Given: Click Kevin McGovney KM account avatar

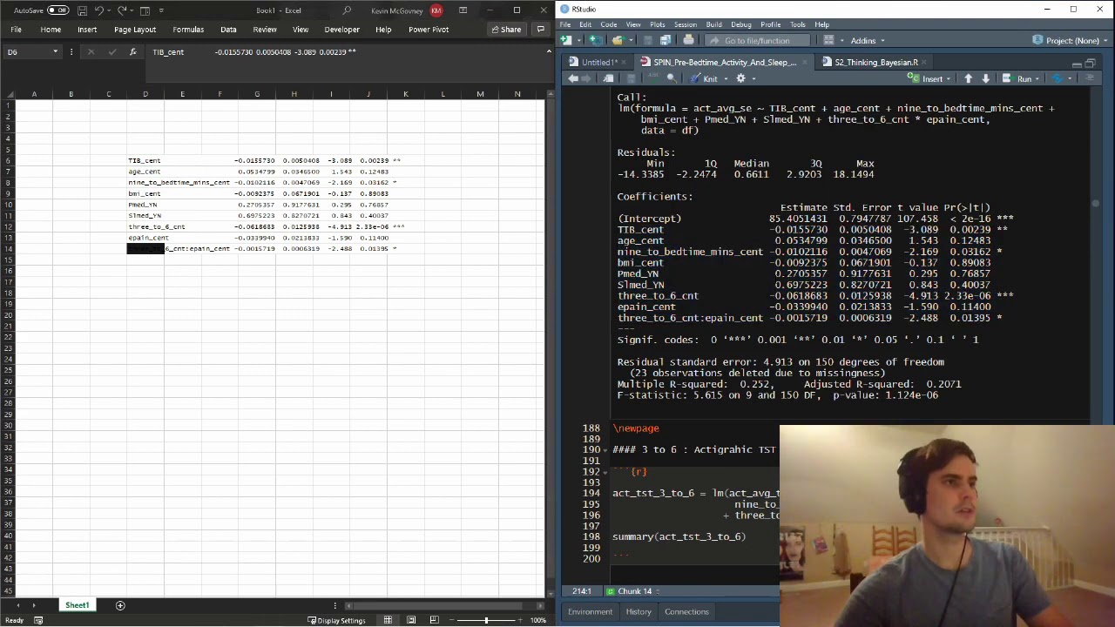Looking at the screenshot, I should (x=436, y=10).
